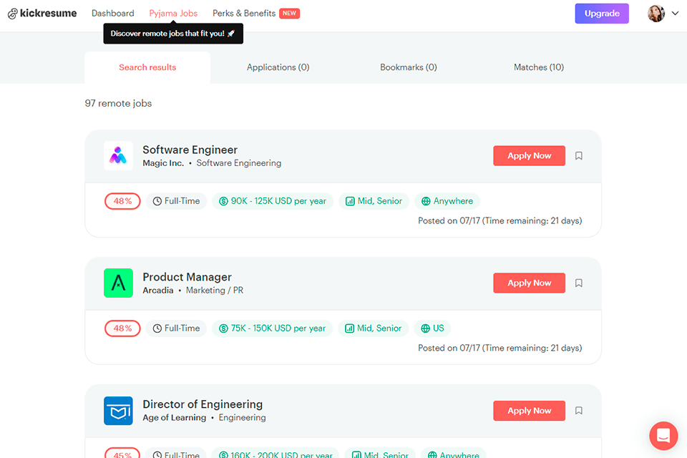The image size is (687, 458).
Task: Open the Dashboard page
Action: pos(112,14)
